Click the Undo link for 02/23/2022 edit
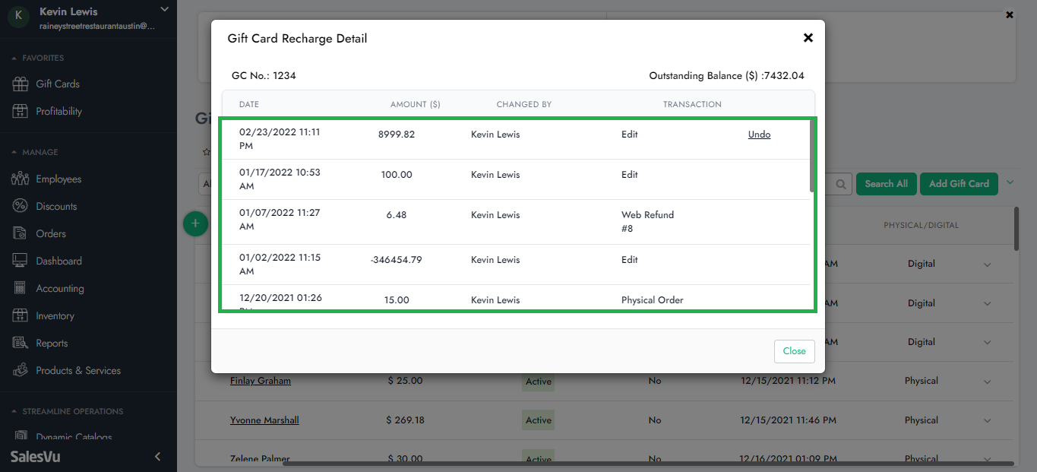This screenshot has width=1037, height=472. [x=759, y=135]
